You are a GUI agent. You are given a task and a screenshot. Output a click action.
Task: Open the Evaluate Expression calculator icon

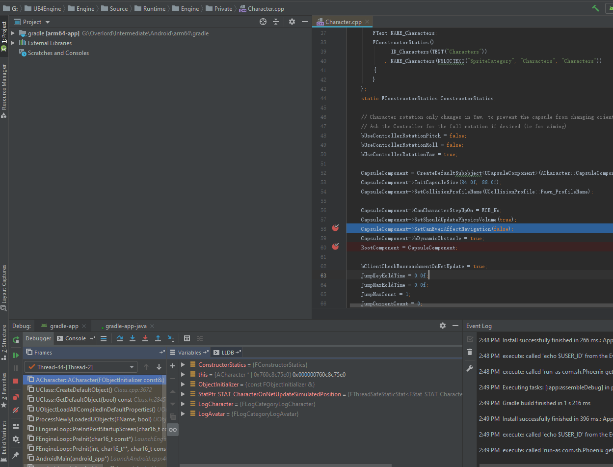tap(187, 338)
